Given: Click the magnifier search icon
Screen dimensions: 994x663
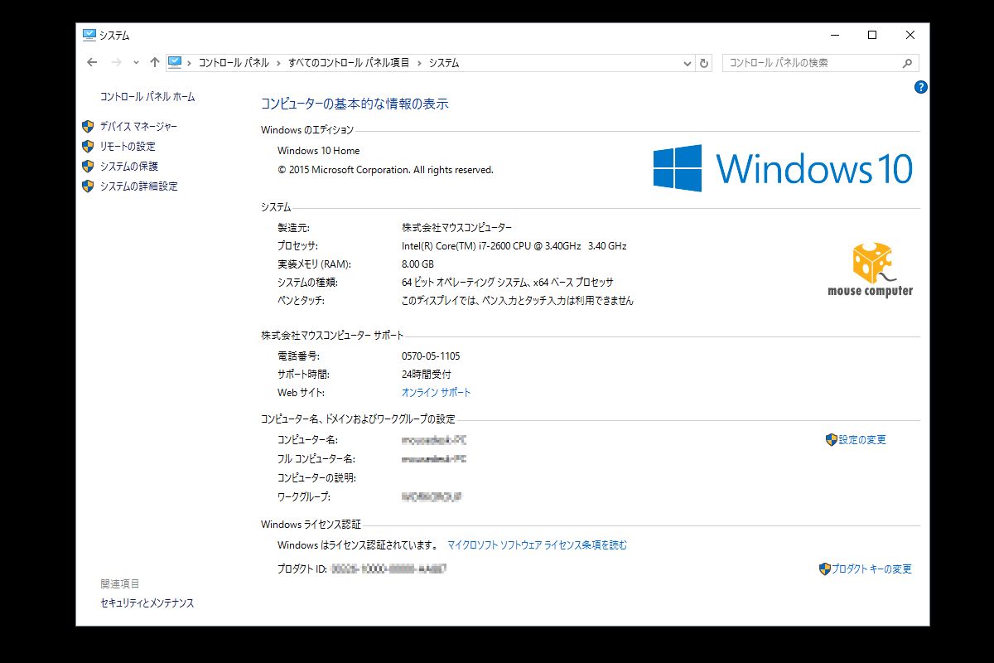Looking at the screenshot, I should [x=908, y=63].
